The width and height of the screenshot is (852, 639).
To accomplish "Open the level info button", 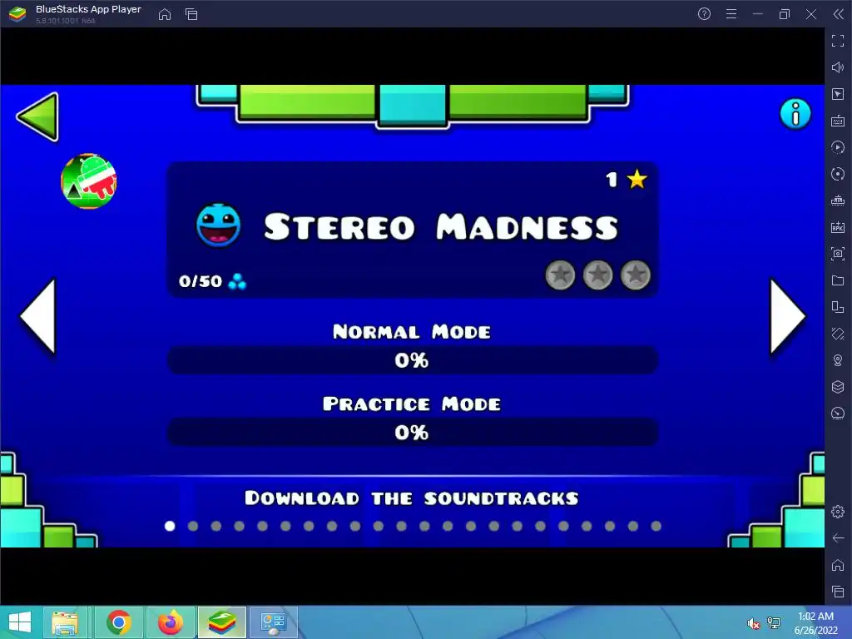I will pos(795,114).
